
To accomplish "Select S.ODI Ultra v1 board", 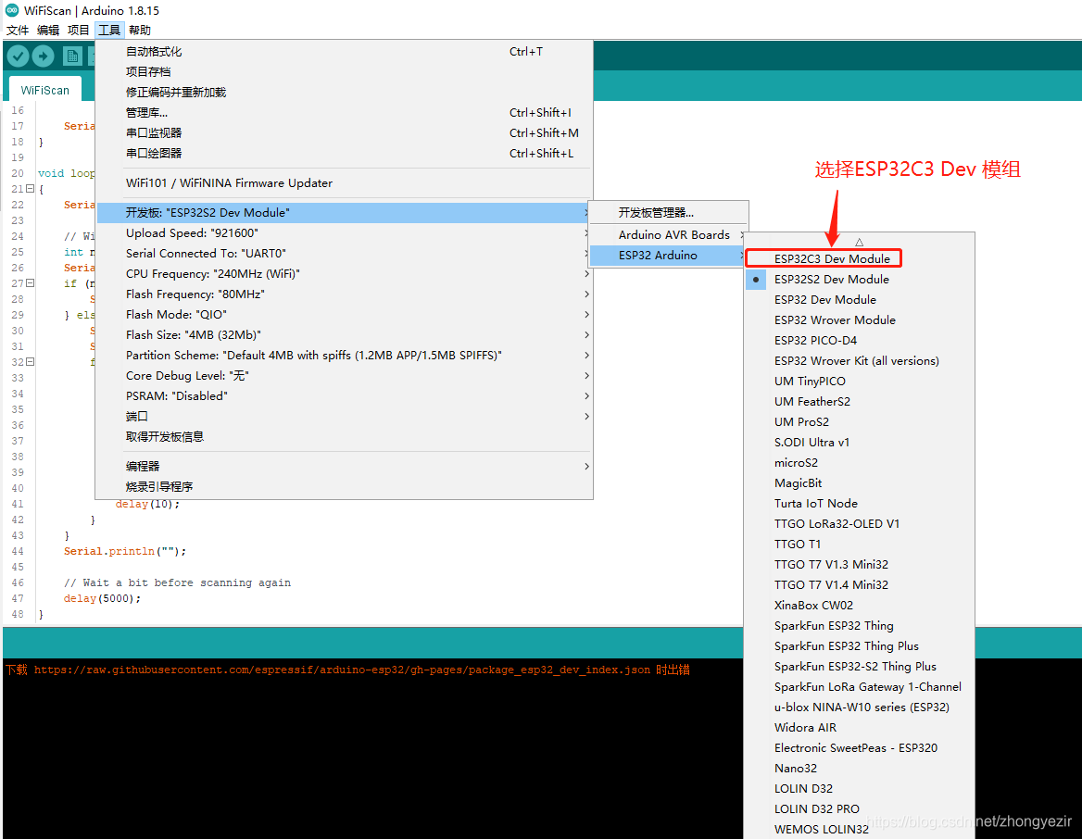I will pos(859,443).
